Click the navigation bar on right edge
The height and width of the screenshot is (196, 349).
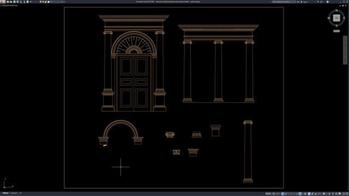click(x=345, y=50)
